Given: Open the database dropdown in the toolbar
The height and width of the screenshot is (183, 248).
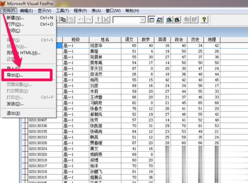Looking at the screenshot, I should (x=142, y=20).
